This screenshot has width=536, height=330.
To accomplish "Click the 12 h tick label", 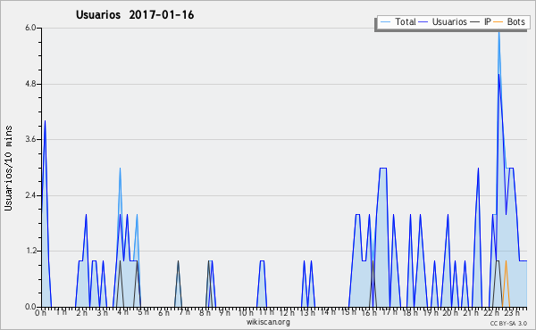I will (287, 312).
